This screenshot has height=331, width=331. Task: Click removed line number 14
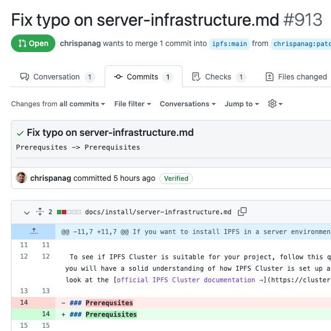[24, 303]
